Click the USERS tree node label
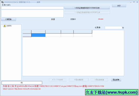The width and height of the screenshot is (139, 96). pyautogui.click(x=9, y=26)
